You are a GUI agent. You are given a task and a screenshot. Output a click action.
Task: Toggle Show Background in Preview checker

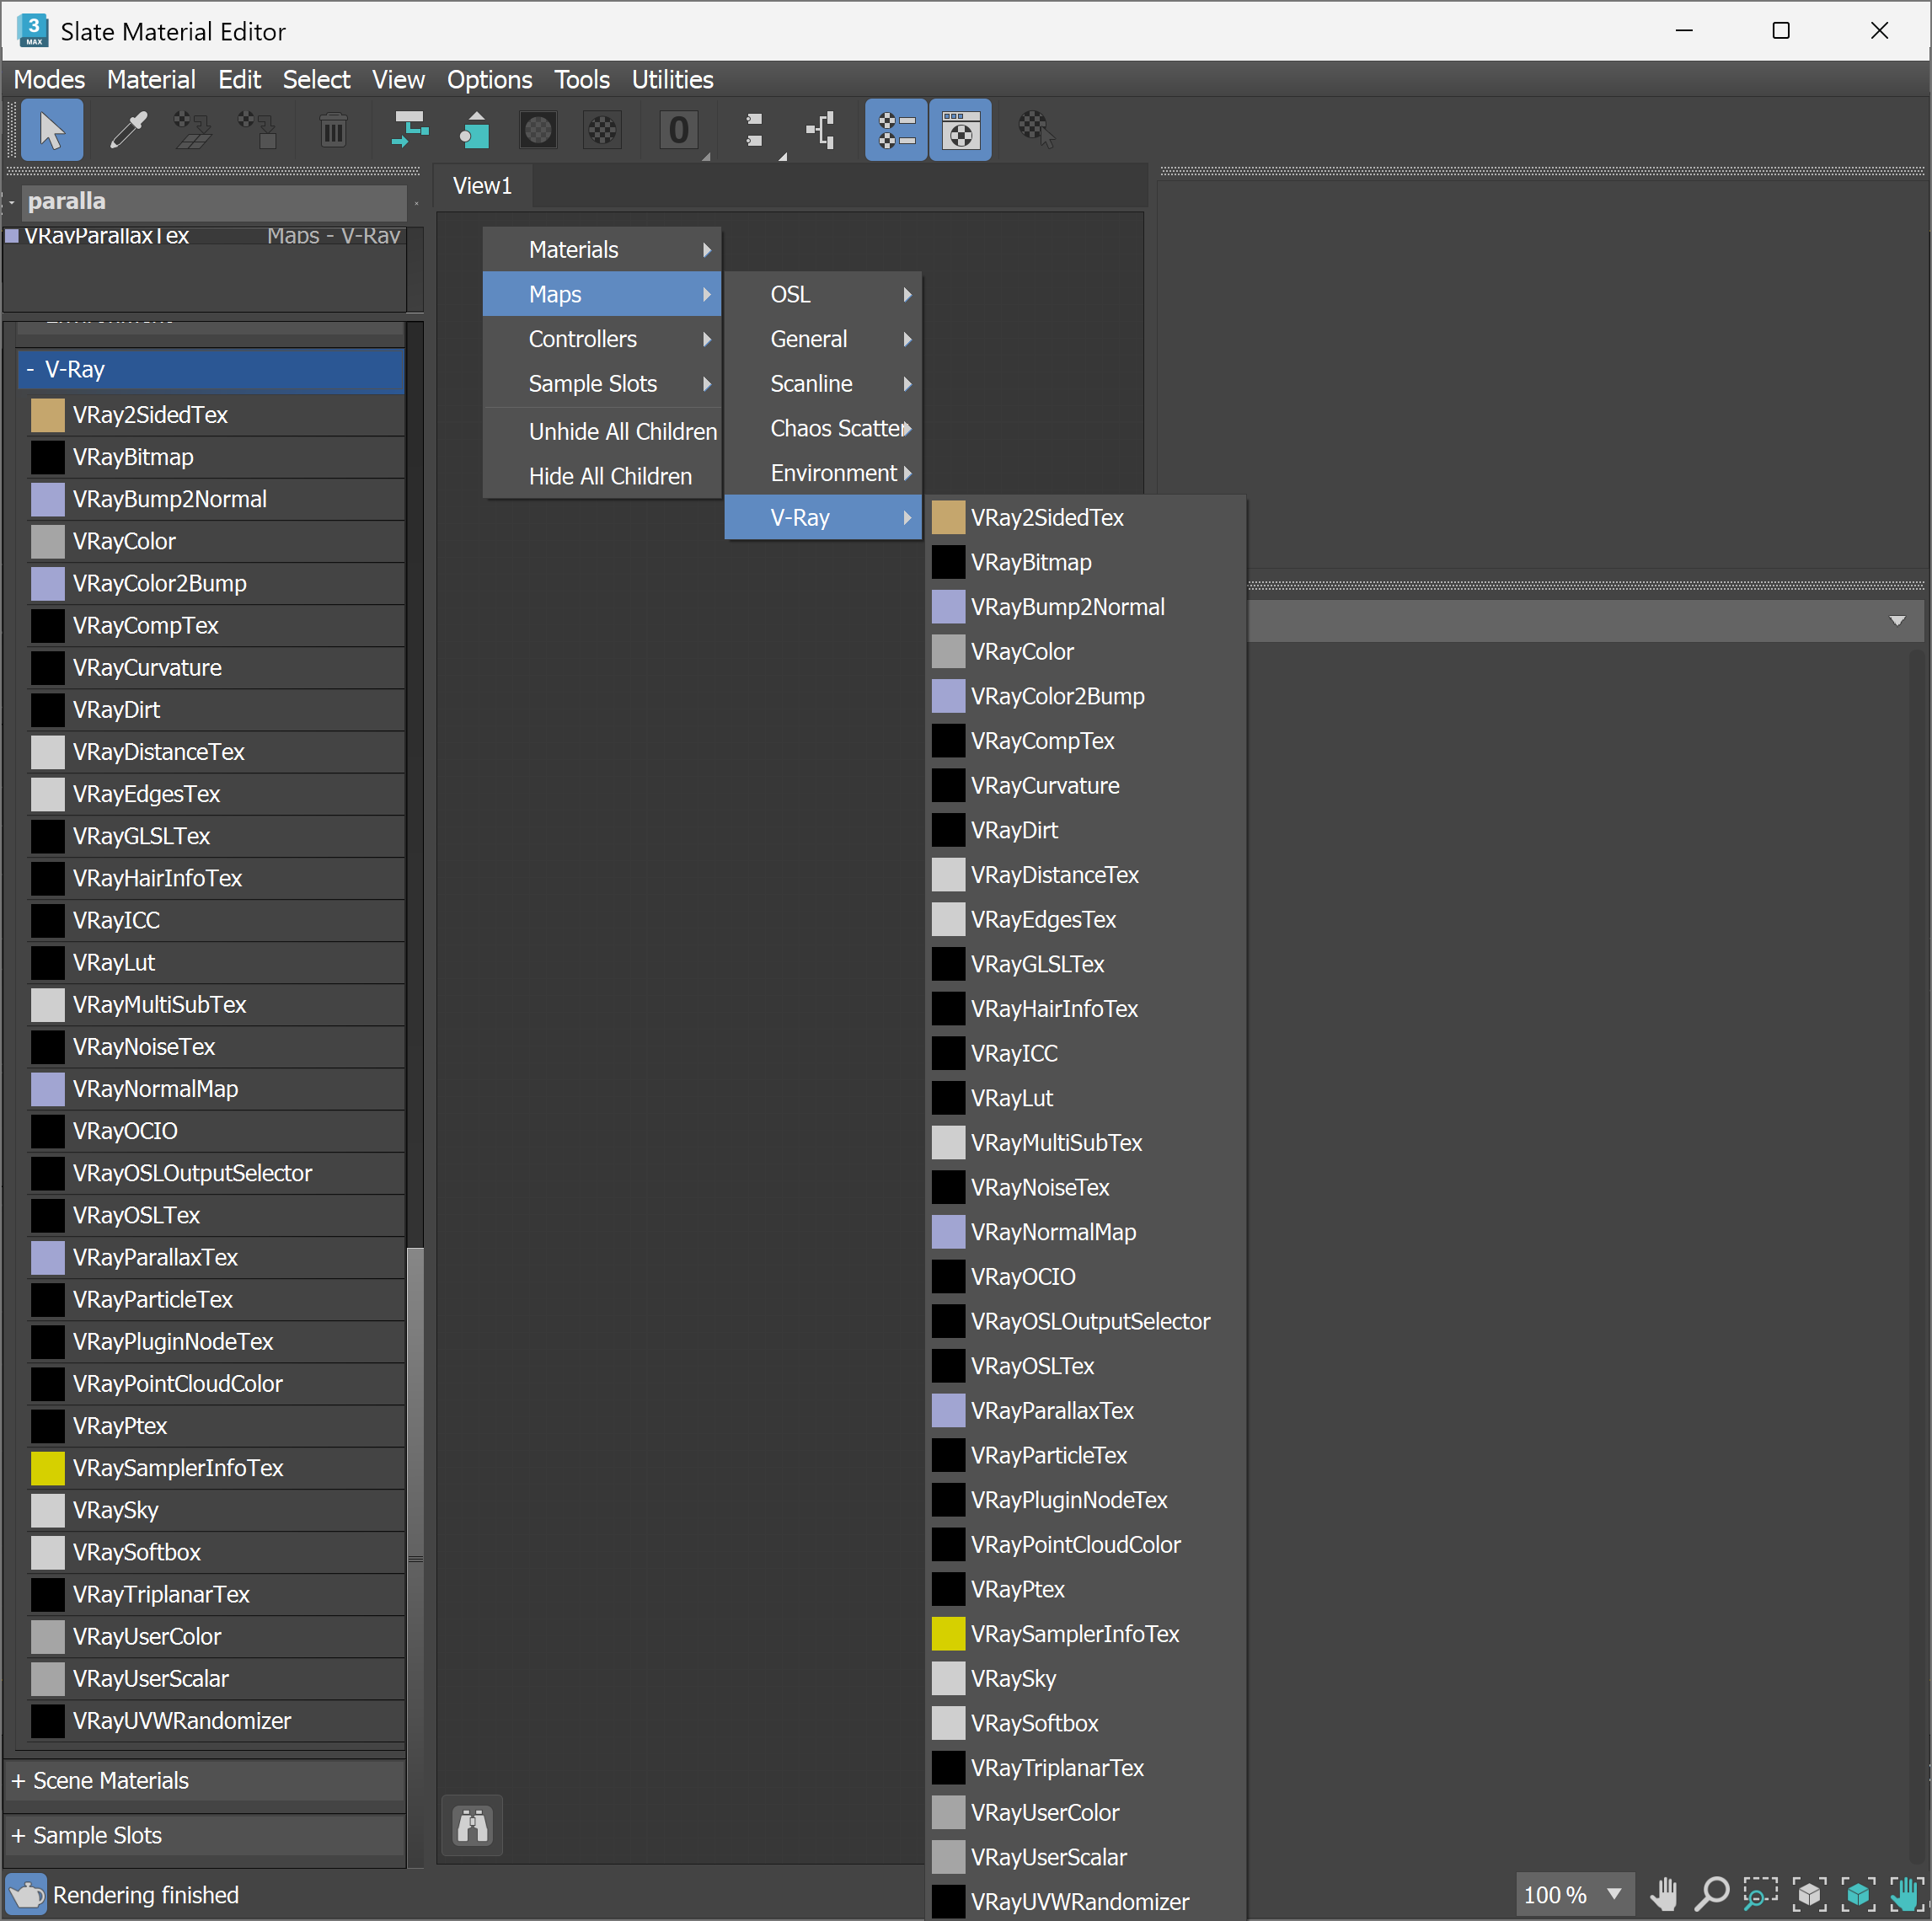coord(602,130)
